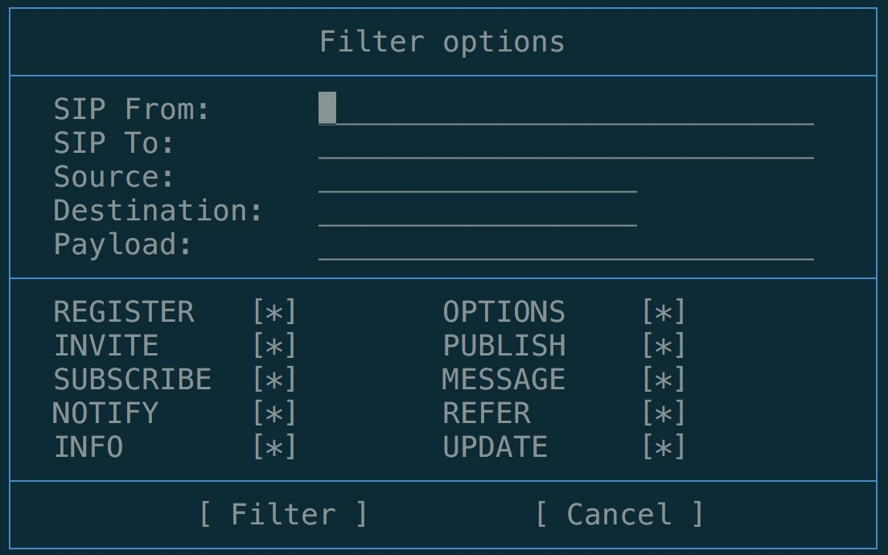The height and width of the screenshot is (555, 888).
Task: Disable the NOTIFY method checkbox
Action: 274,413
